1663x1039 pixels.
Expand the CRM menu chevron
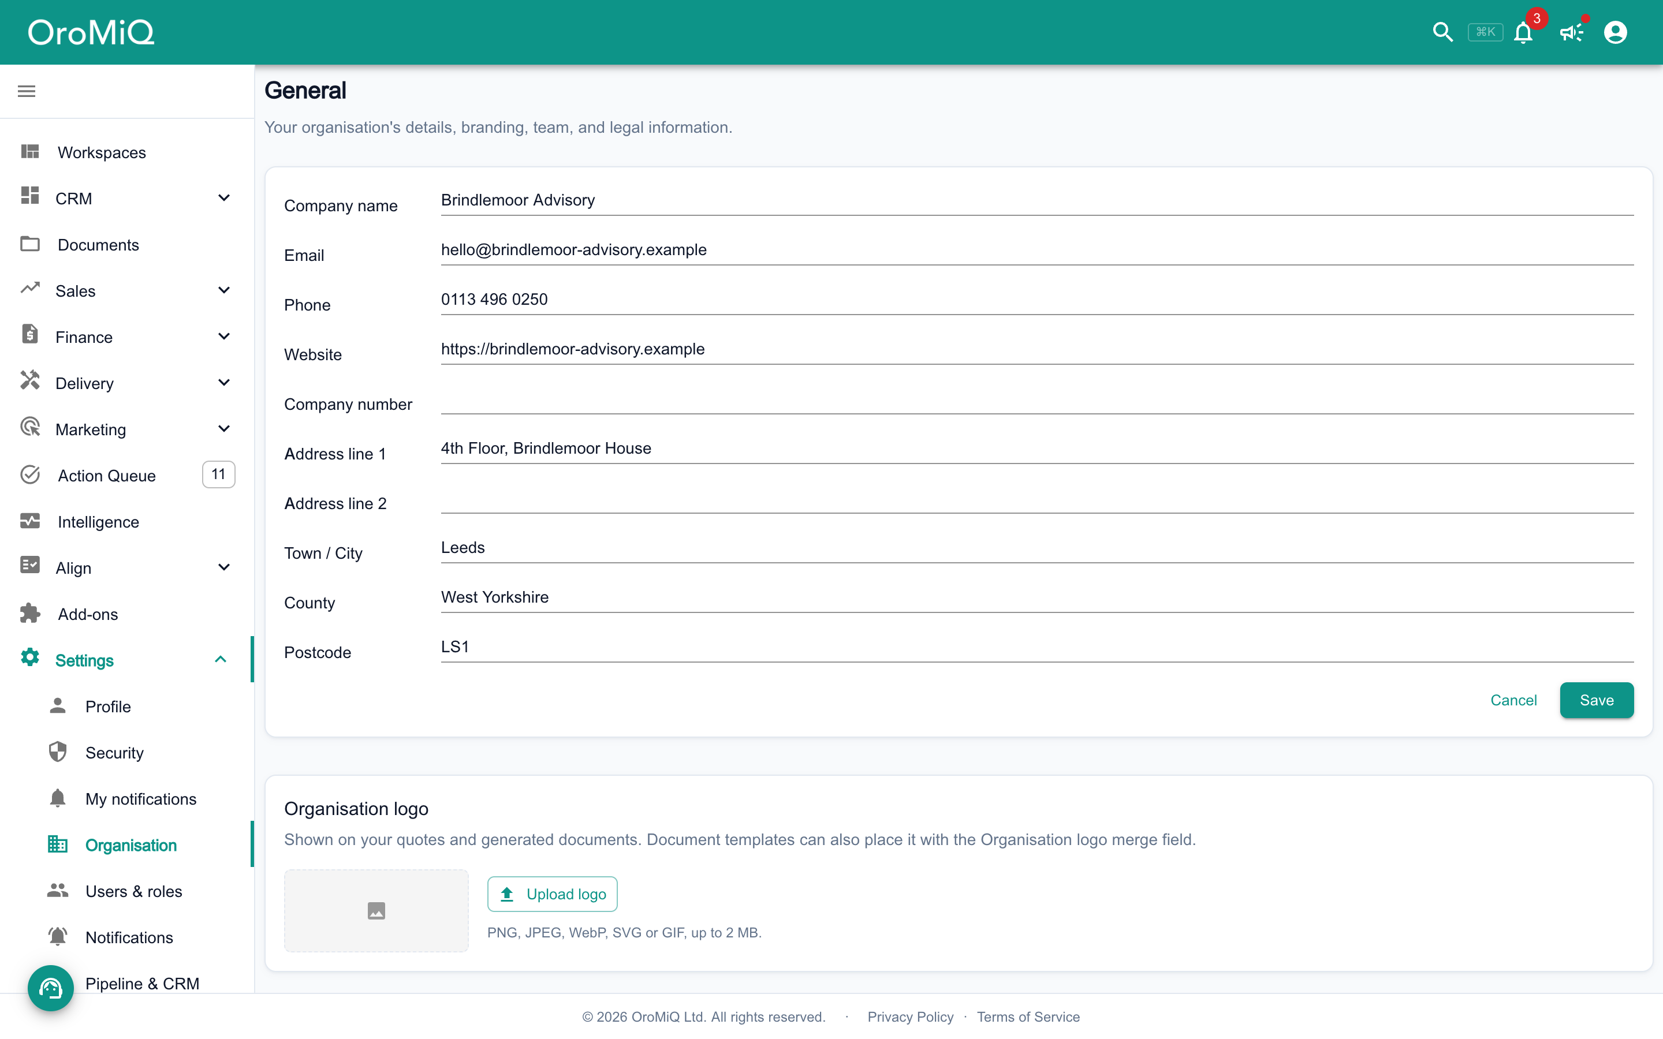pyautogui.click(x=224, y=198)
